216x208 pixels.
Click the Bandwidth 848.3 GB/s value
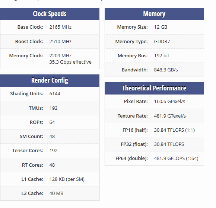(x=166, y=70)
